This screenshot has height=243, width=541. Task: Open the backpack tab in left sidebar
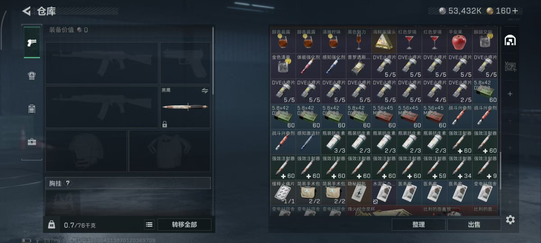32,75
